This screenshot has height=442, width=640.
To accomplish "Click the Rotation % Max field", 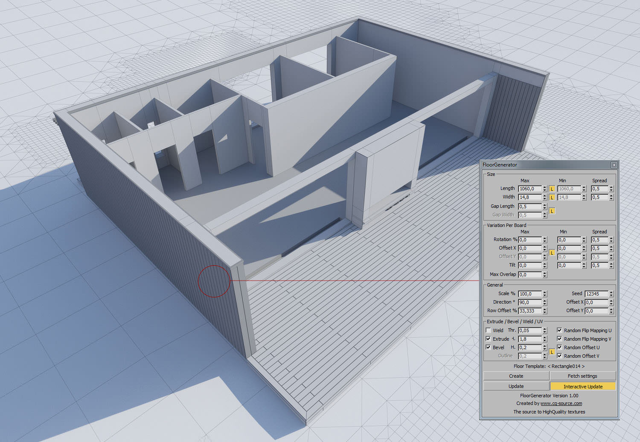I will click(530, 240).
